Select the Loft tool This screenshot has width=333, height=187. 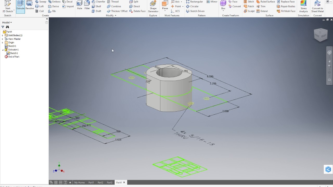40,6
